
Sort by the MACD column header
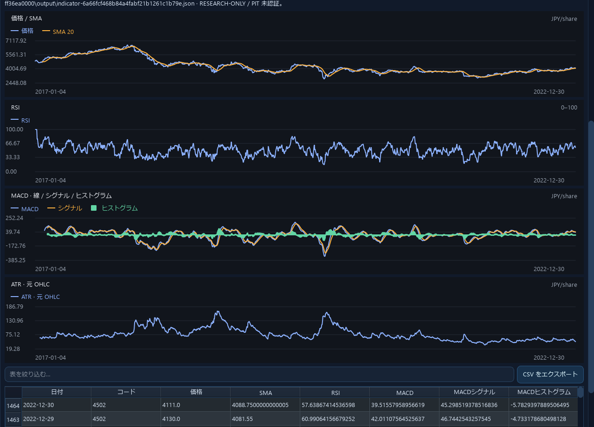[405, 392]
